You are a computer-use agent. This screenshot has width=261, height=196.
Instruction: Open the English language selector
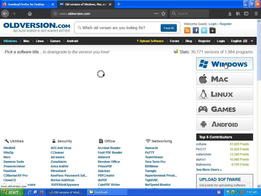[x=239, y=41]
